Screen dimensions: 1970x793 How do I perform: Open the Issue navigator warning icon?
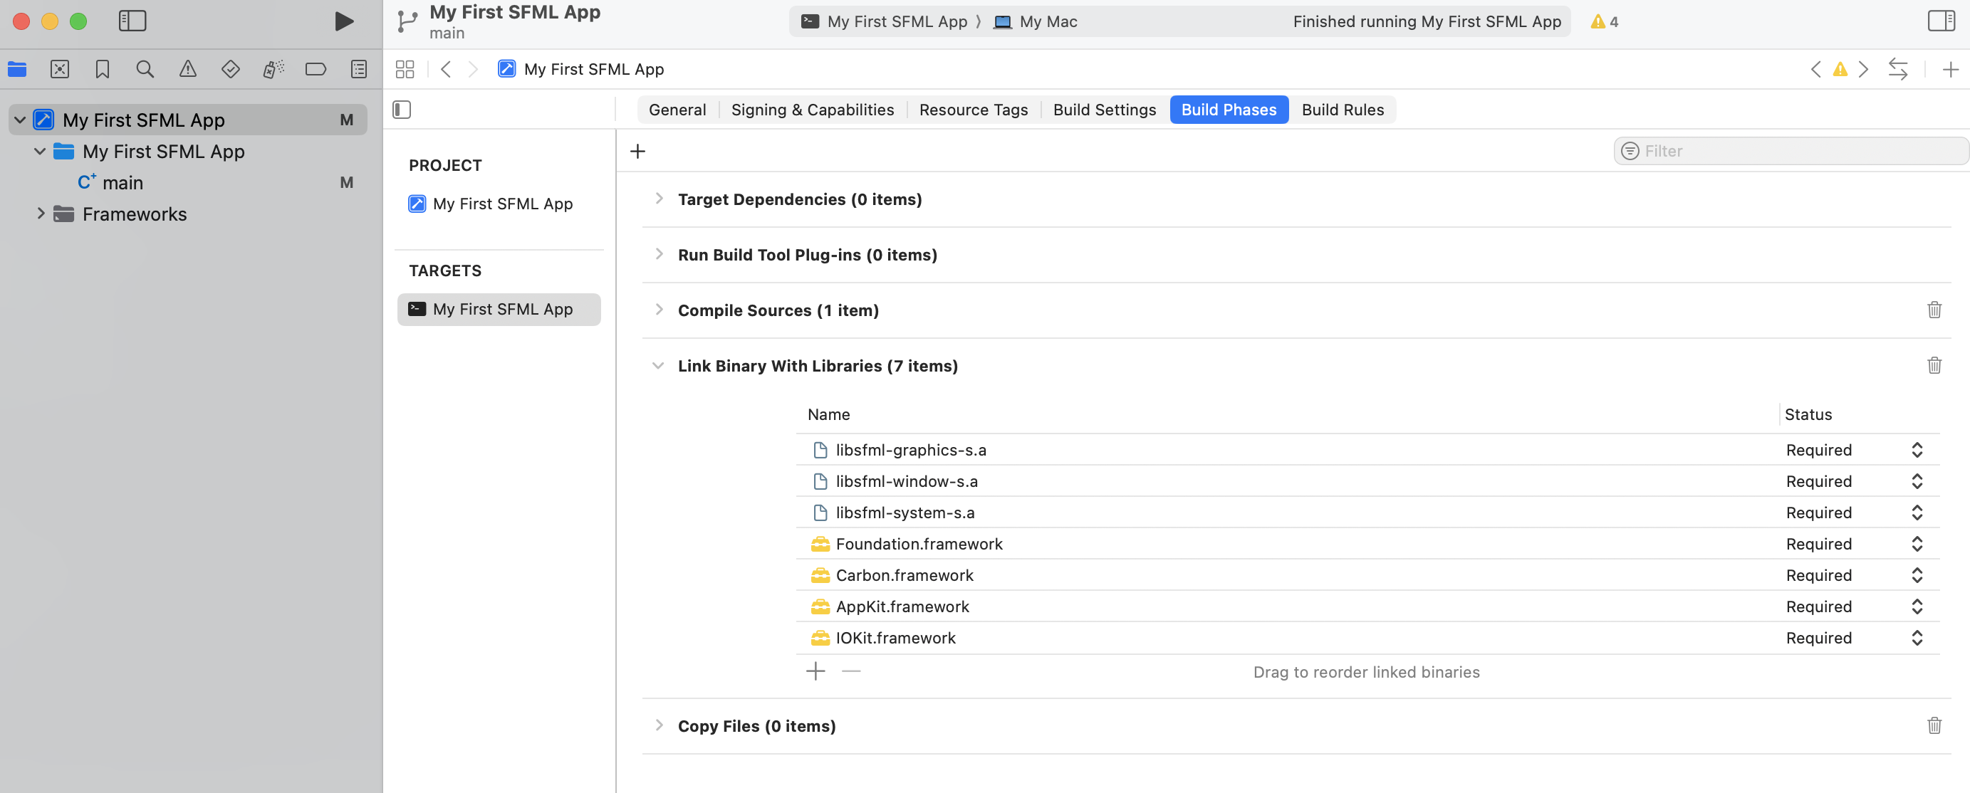(188, 69)
